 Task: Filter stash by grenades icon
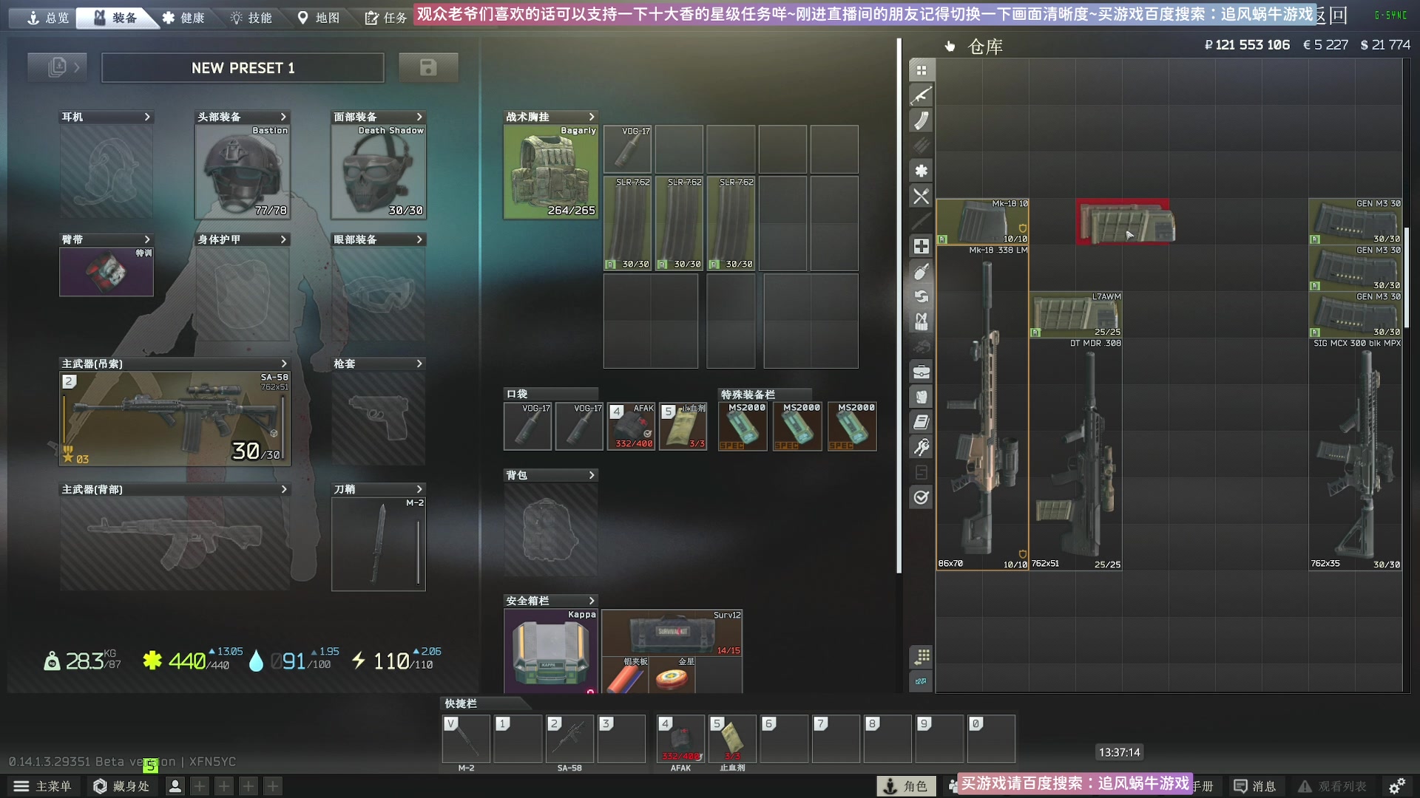pyautogui.click(x=921, y=271)
